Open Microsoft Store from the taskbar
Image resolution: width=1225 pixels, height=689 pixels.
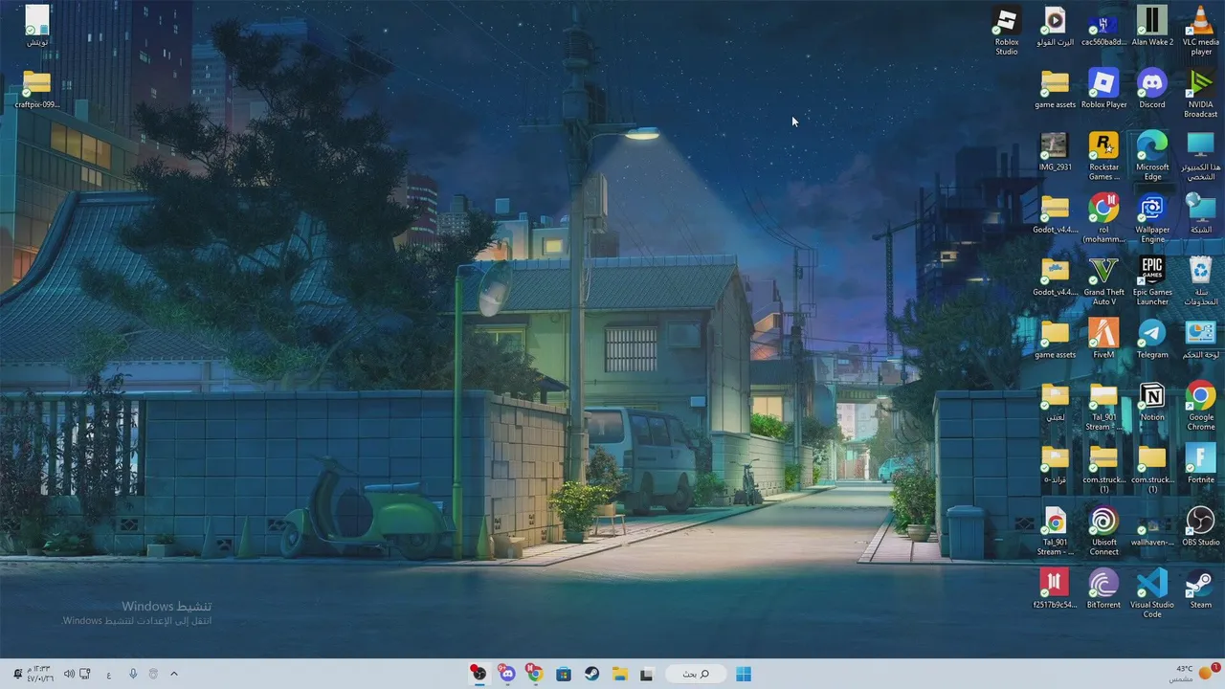point(564,674)
